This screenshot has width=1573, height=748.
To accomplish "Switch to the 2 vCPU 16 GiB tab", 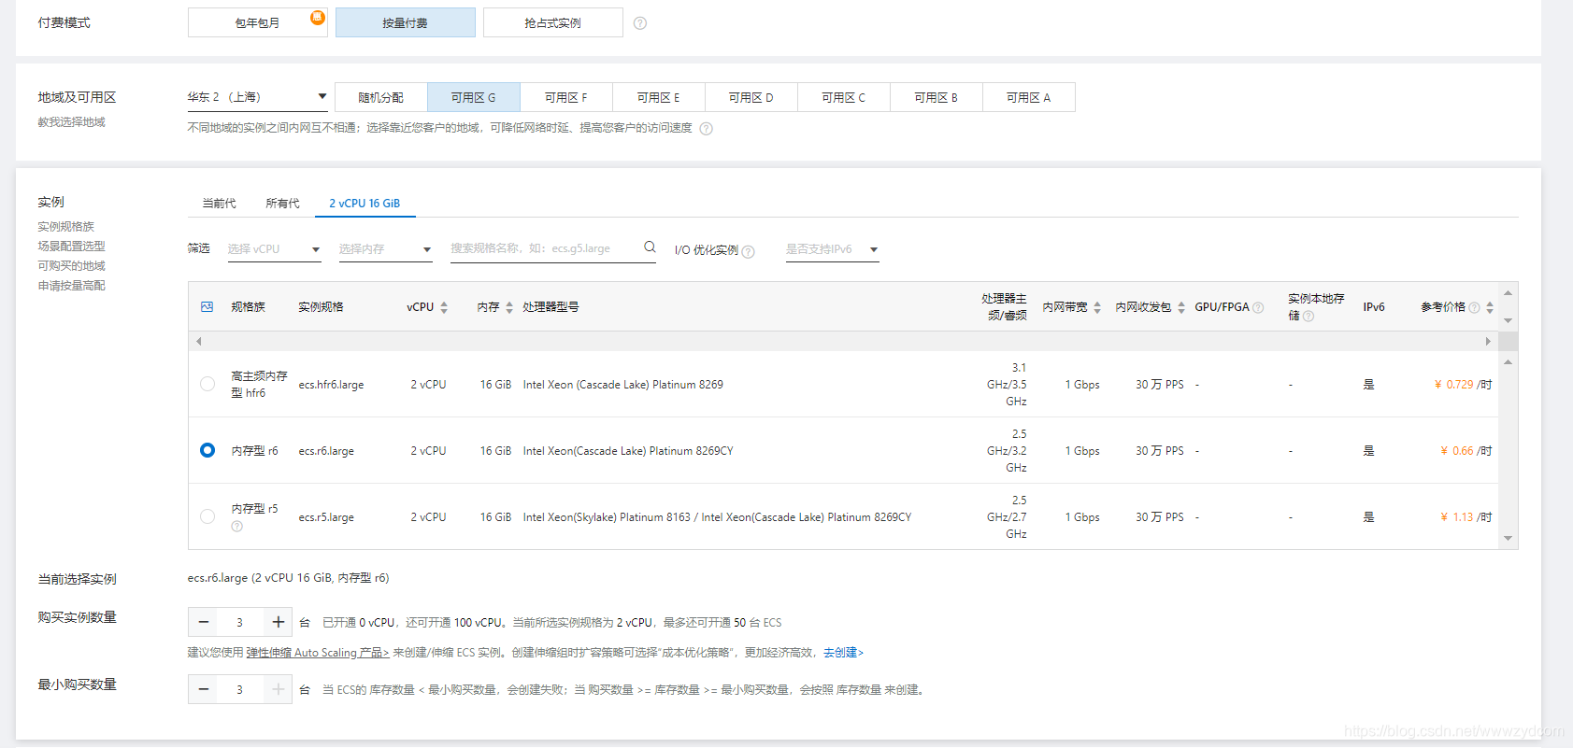I will coord(365,203).
